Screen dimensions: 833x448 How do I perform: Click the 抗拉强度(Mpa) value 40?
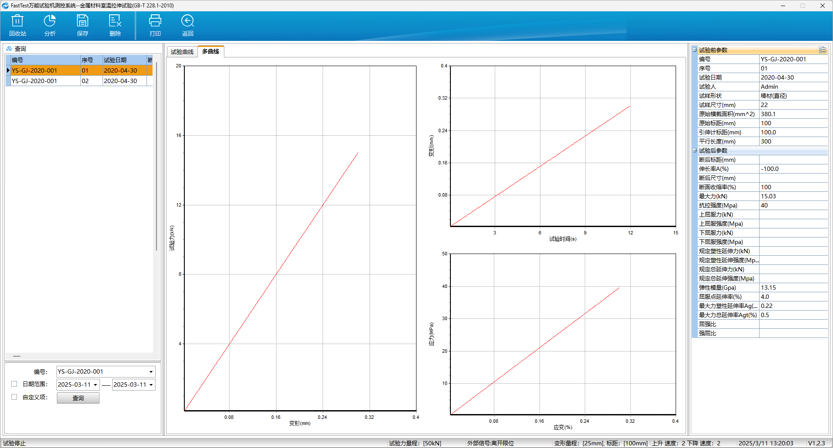click(x=793, y=205)
